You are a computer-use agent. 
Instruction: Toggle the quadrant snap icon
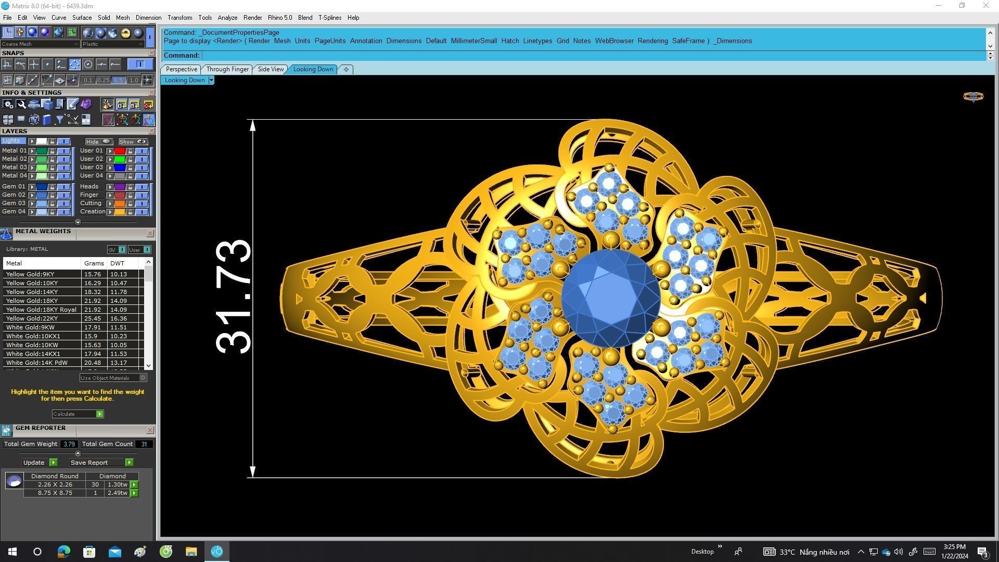(74, 64)
